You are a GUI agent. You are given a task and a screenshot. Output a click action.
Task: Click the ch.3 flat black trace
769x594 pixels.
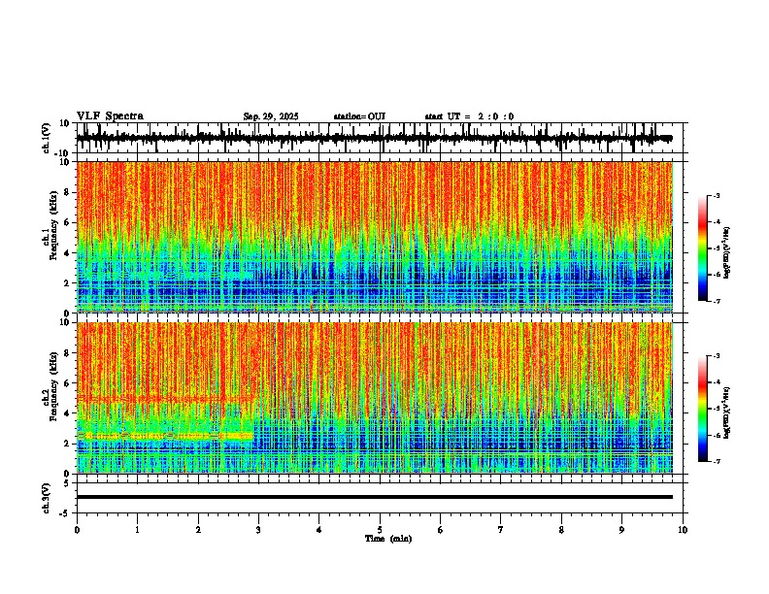pos(374,497)
